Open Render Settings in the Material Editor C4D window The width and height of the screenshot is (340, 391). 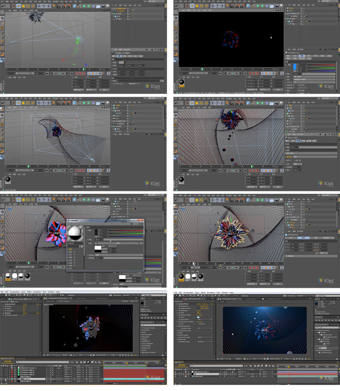click(68, 200)
